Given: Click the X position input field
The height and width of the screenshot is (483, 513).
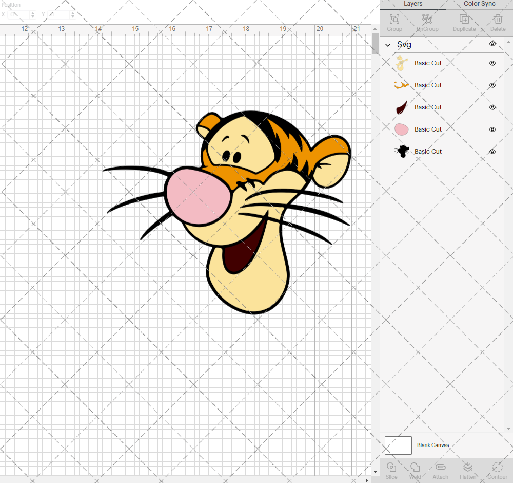Looking at the screenshot, I should (x=19, y=15).
